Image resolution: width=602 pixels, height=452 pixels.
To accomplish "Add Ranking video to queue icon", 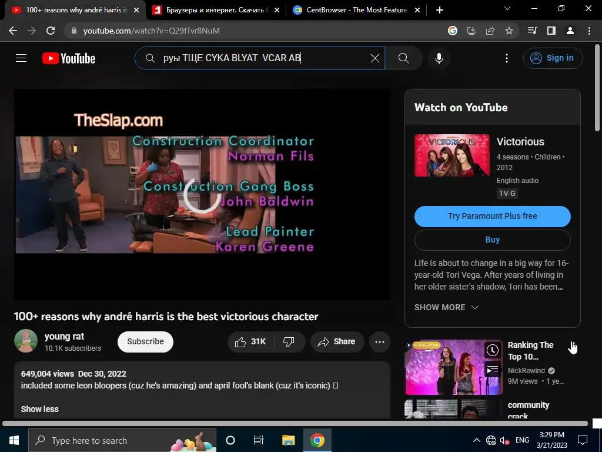I will [492, 370].
